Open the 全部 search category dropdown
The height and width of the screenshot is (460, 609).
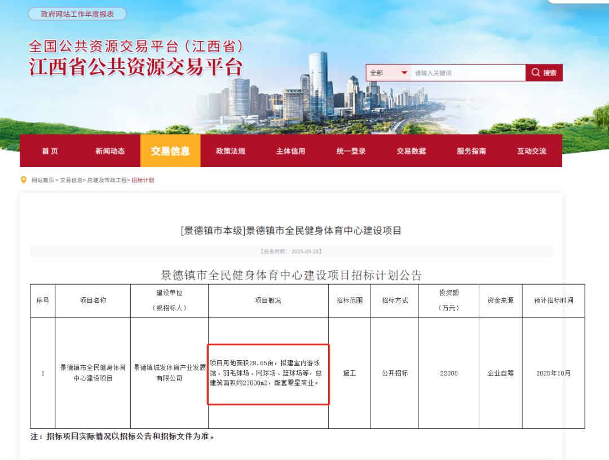click(x=389, y=73)
